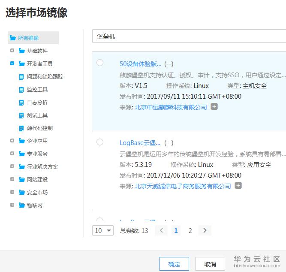Click the 开发者工具 tree label
Screen dimensions: 286x272
[40, 63]
